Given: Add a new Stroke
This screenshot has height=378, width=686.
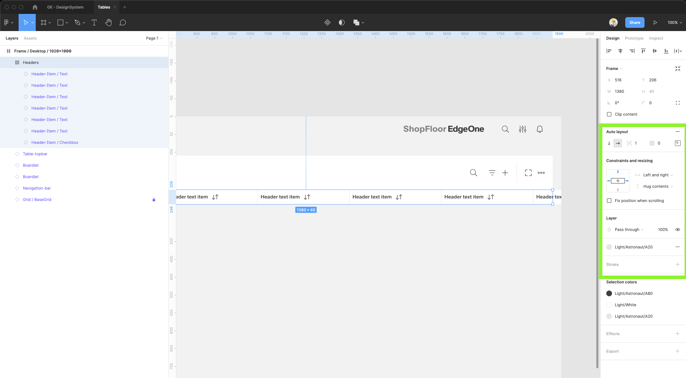Looking at the screenshot, I should tap(677, 264).
